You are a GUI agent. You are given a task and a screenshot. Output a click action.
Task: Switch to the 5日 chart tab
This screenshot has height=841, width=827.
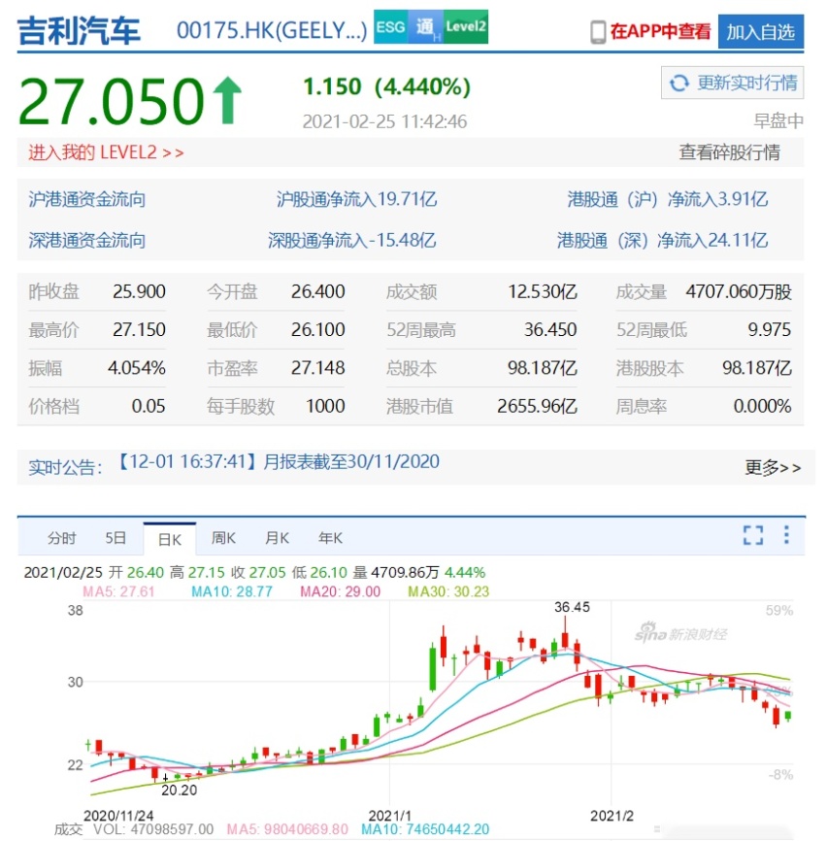coord(116,538)
